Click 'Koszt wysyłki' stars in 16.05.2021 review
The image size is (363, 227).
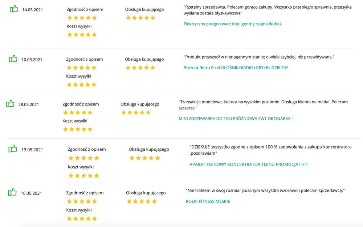click(x=82, y=218)
